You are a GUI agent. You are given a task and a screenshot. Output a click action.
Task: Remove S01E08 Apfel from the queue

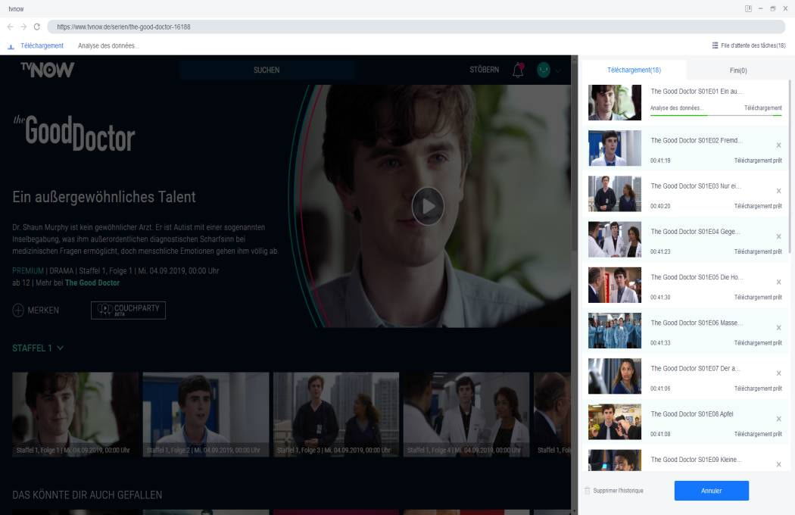779,419
